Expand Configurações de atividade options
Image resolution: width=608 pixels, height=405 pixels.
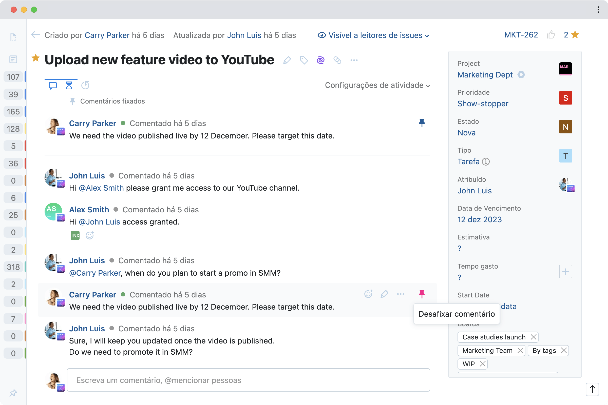click(x=377, y=85)
